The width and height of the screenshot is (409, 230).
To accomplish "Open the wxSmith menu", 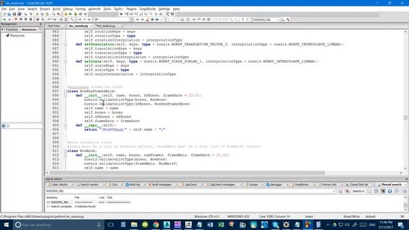I will point(95,9).
